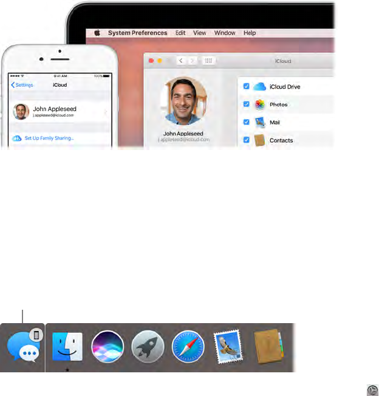Click the Photos label in iCloud list
This screenshot has height=396, width=379.
point(279,104)
